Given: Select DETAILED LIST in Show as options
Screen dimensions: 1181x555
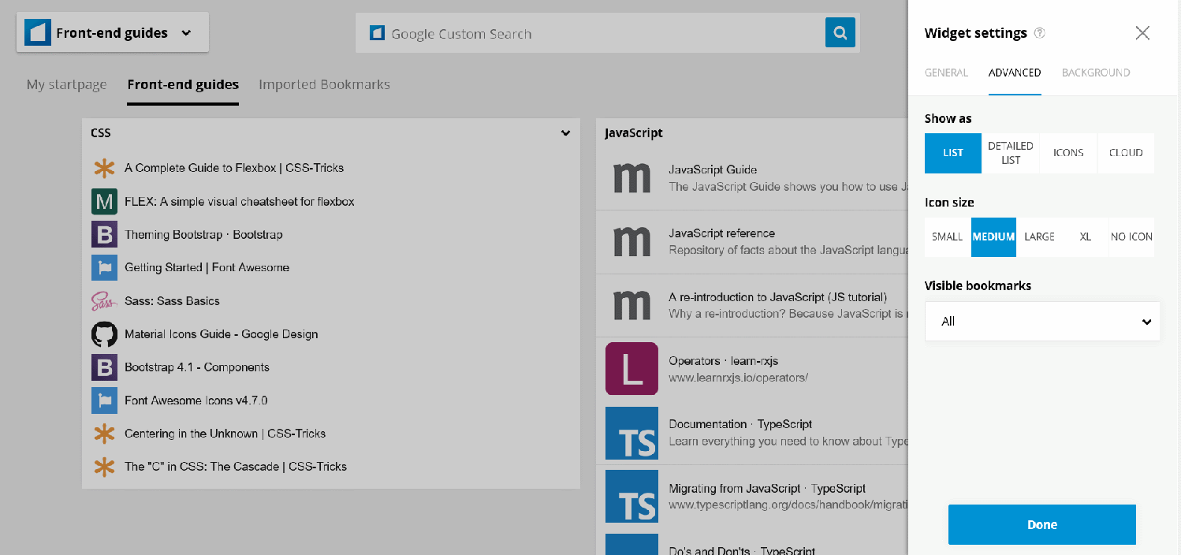Looking at the screenshot, I should click(1010, 153).
